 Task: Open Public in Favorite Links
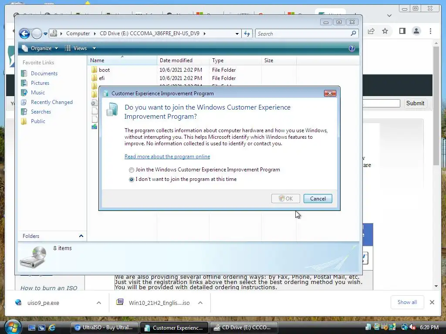pyautogui.click(x=38, y=121)
